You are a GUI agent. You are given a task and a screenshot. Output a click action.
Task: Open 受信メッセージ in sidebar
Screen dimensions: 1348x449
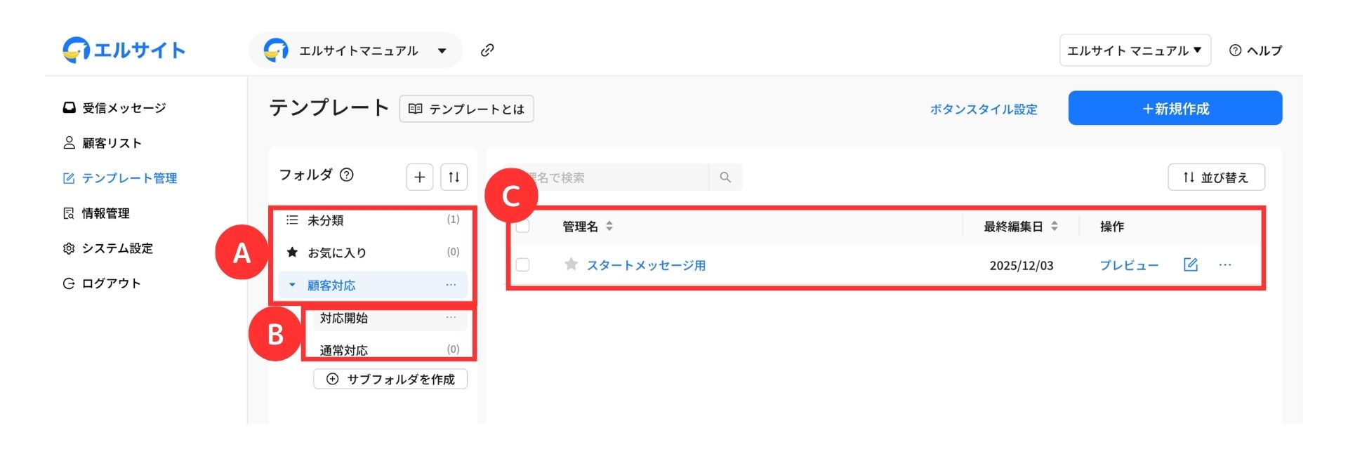pos(124,107)
